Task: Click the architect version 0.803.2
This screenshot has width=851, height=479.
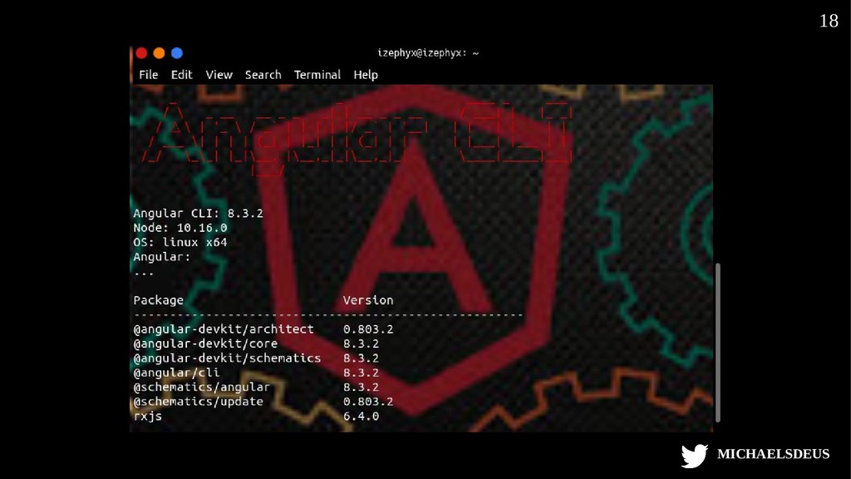Action: [x=368, y=329]
